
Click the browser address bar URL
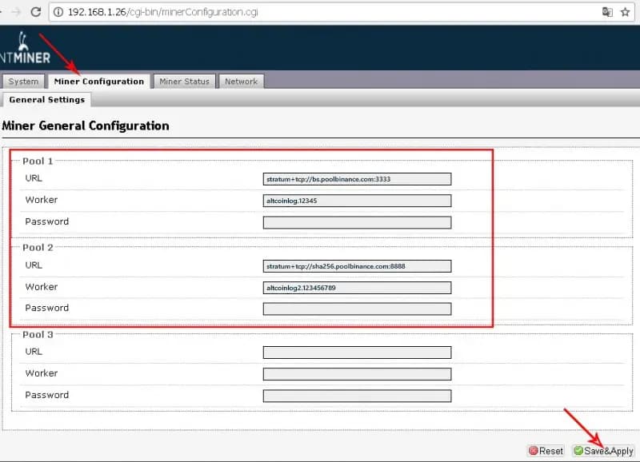(x=163, y=12)
